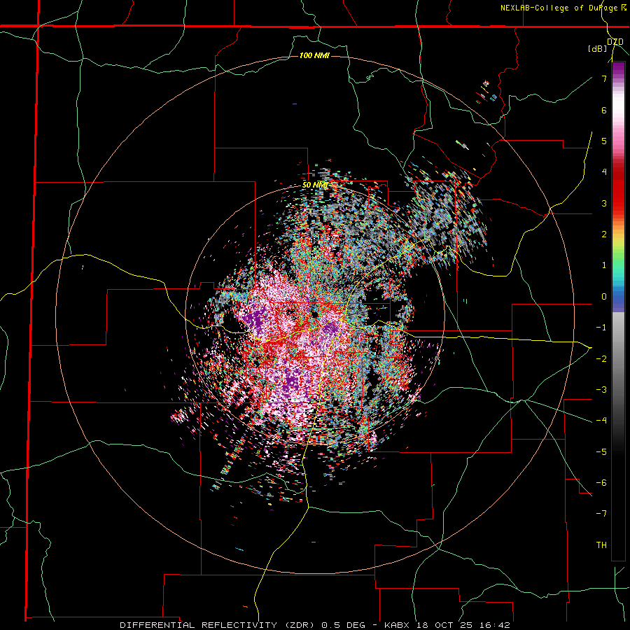Click the 4 dB mark on the color scale

(x=604, y=172)
